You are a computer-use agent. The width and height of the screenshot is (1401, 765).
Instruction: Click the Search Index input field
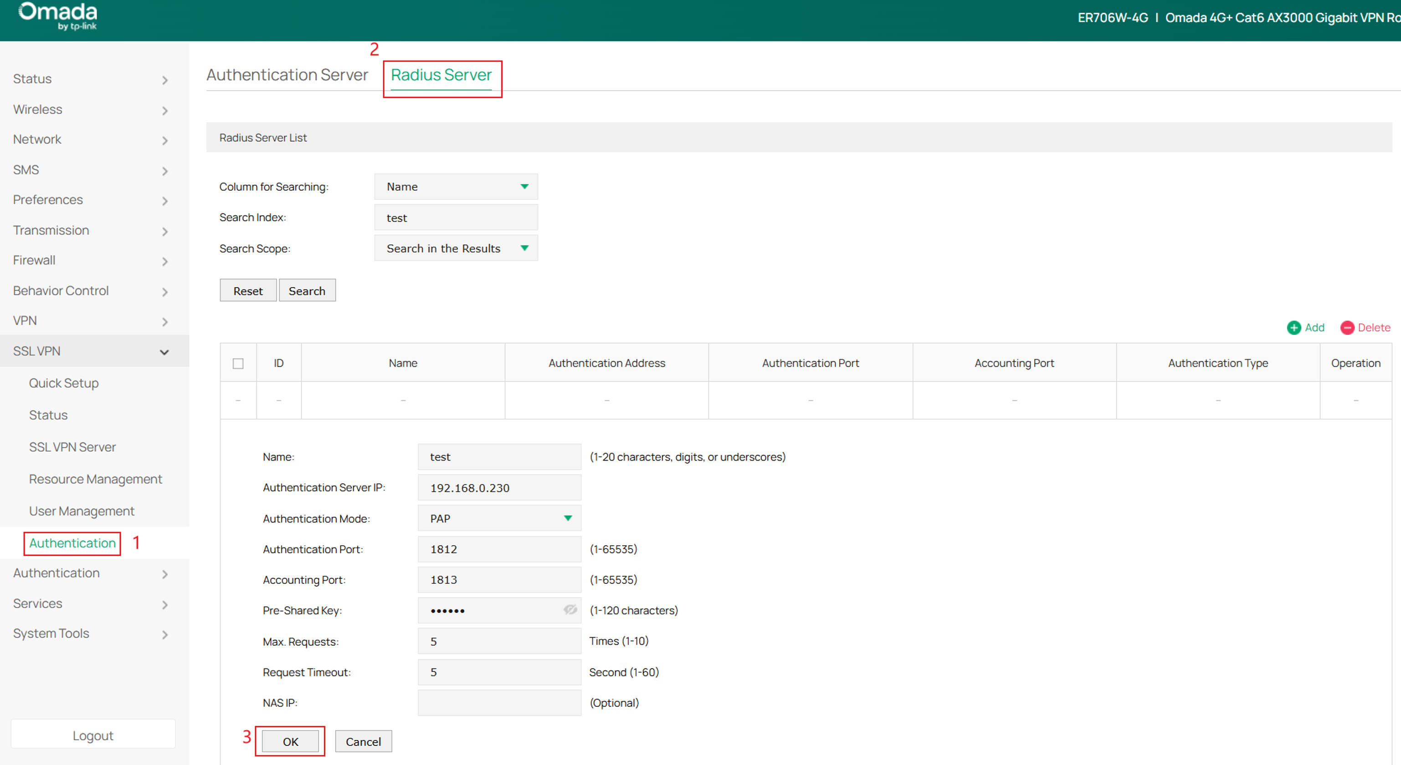click(x=456, y=218)
